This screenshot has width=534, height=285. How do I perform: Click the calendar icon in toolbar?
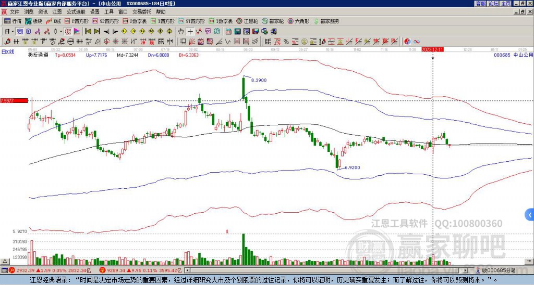point(228,32)
